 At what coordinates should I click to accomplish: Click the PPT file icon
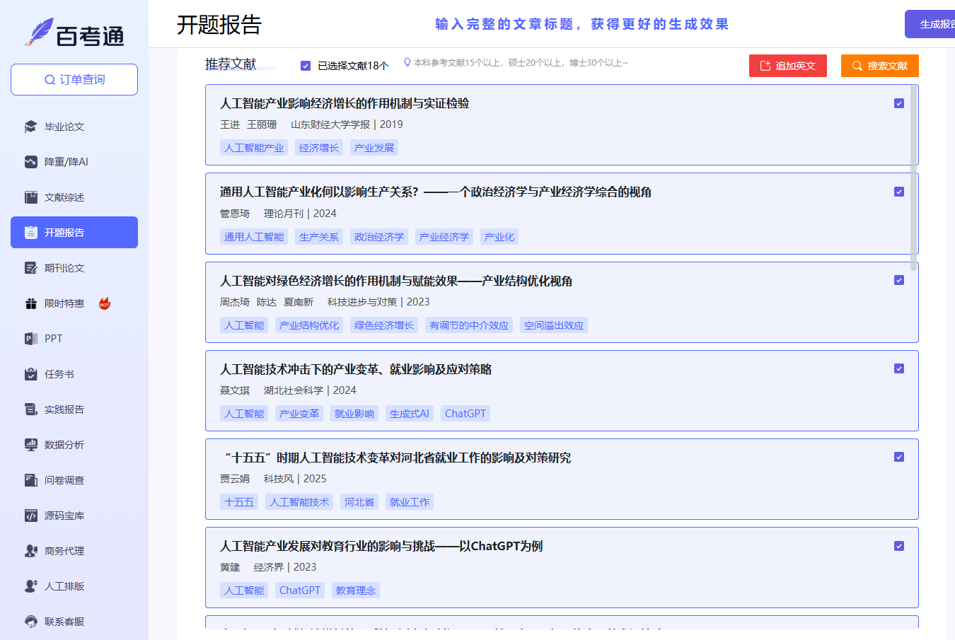(x=30, y=339)
